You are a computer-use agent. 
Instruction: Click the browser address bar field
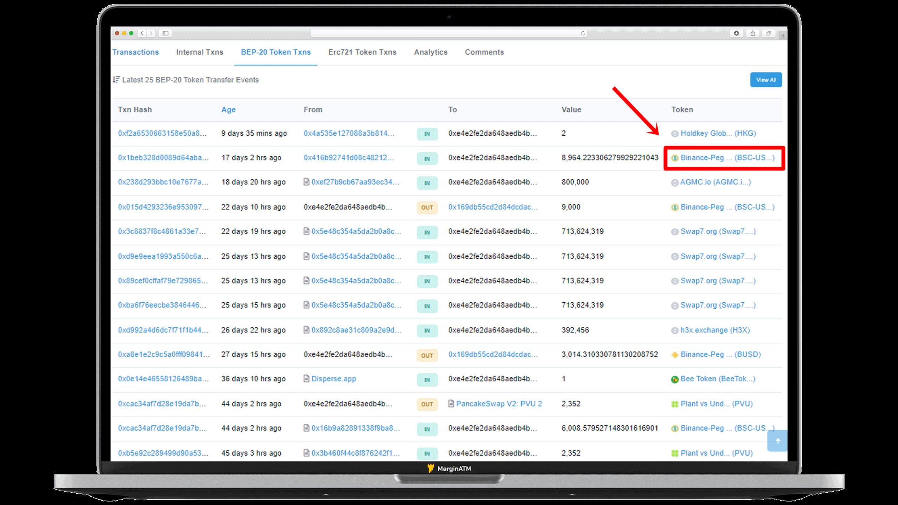pyautogui.click(x=449, y=33)
